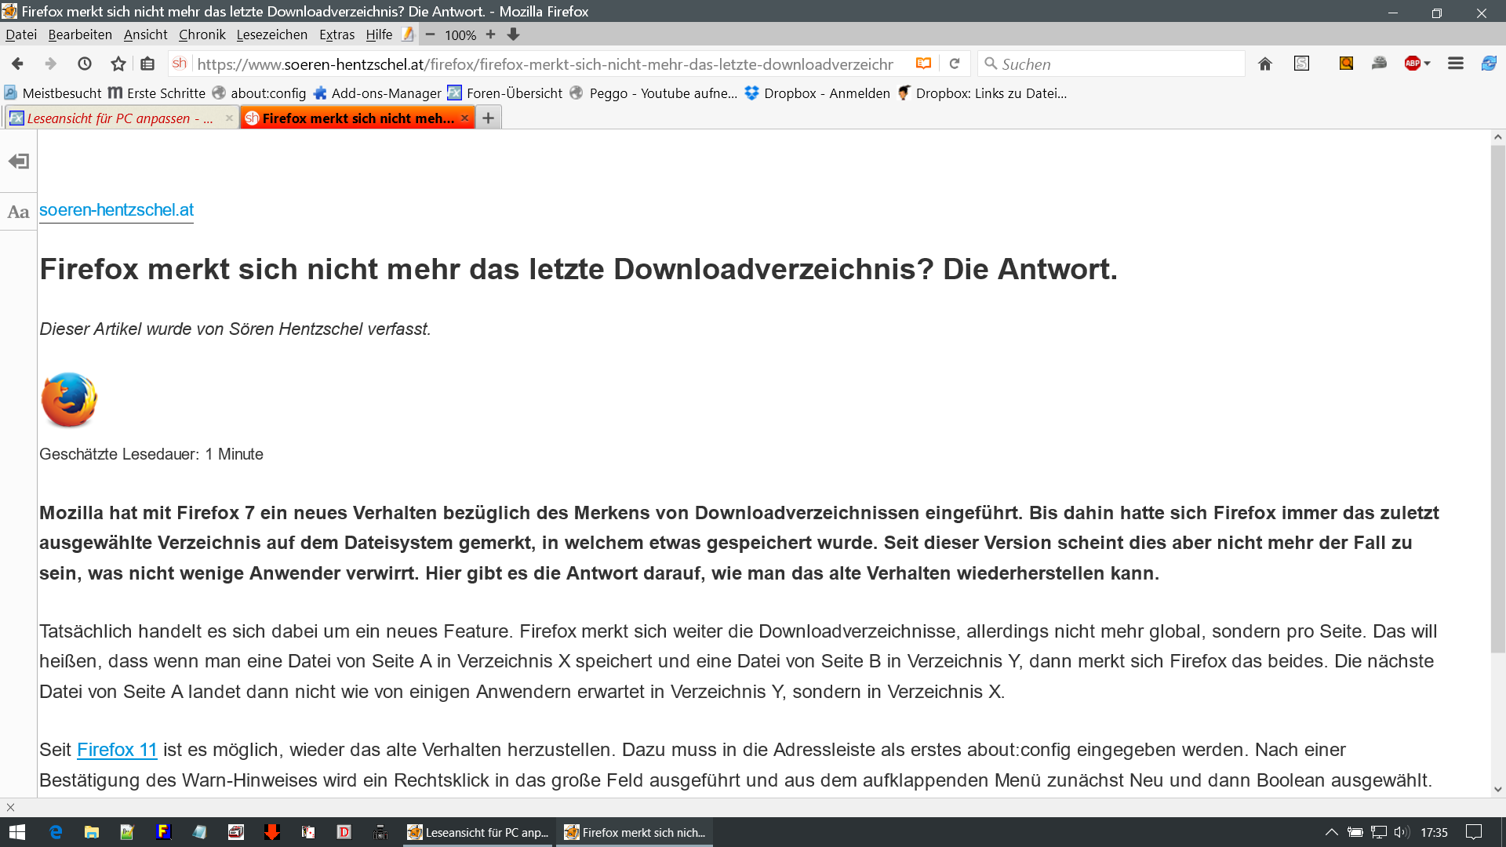Switch to Leseansicht für PC anpassen tab
The width and height of the screenshot is (1506, 847).
[x=119, y=118]
